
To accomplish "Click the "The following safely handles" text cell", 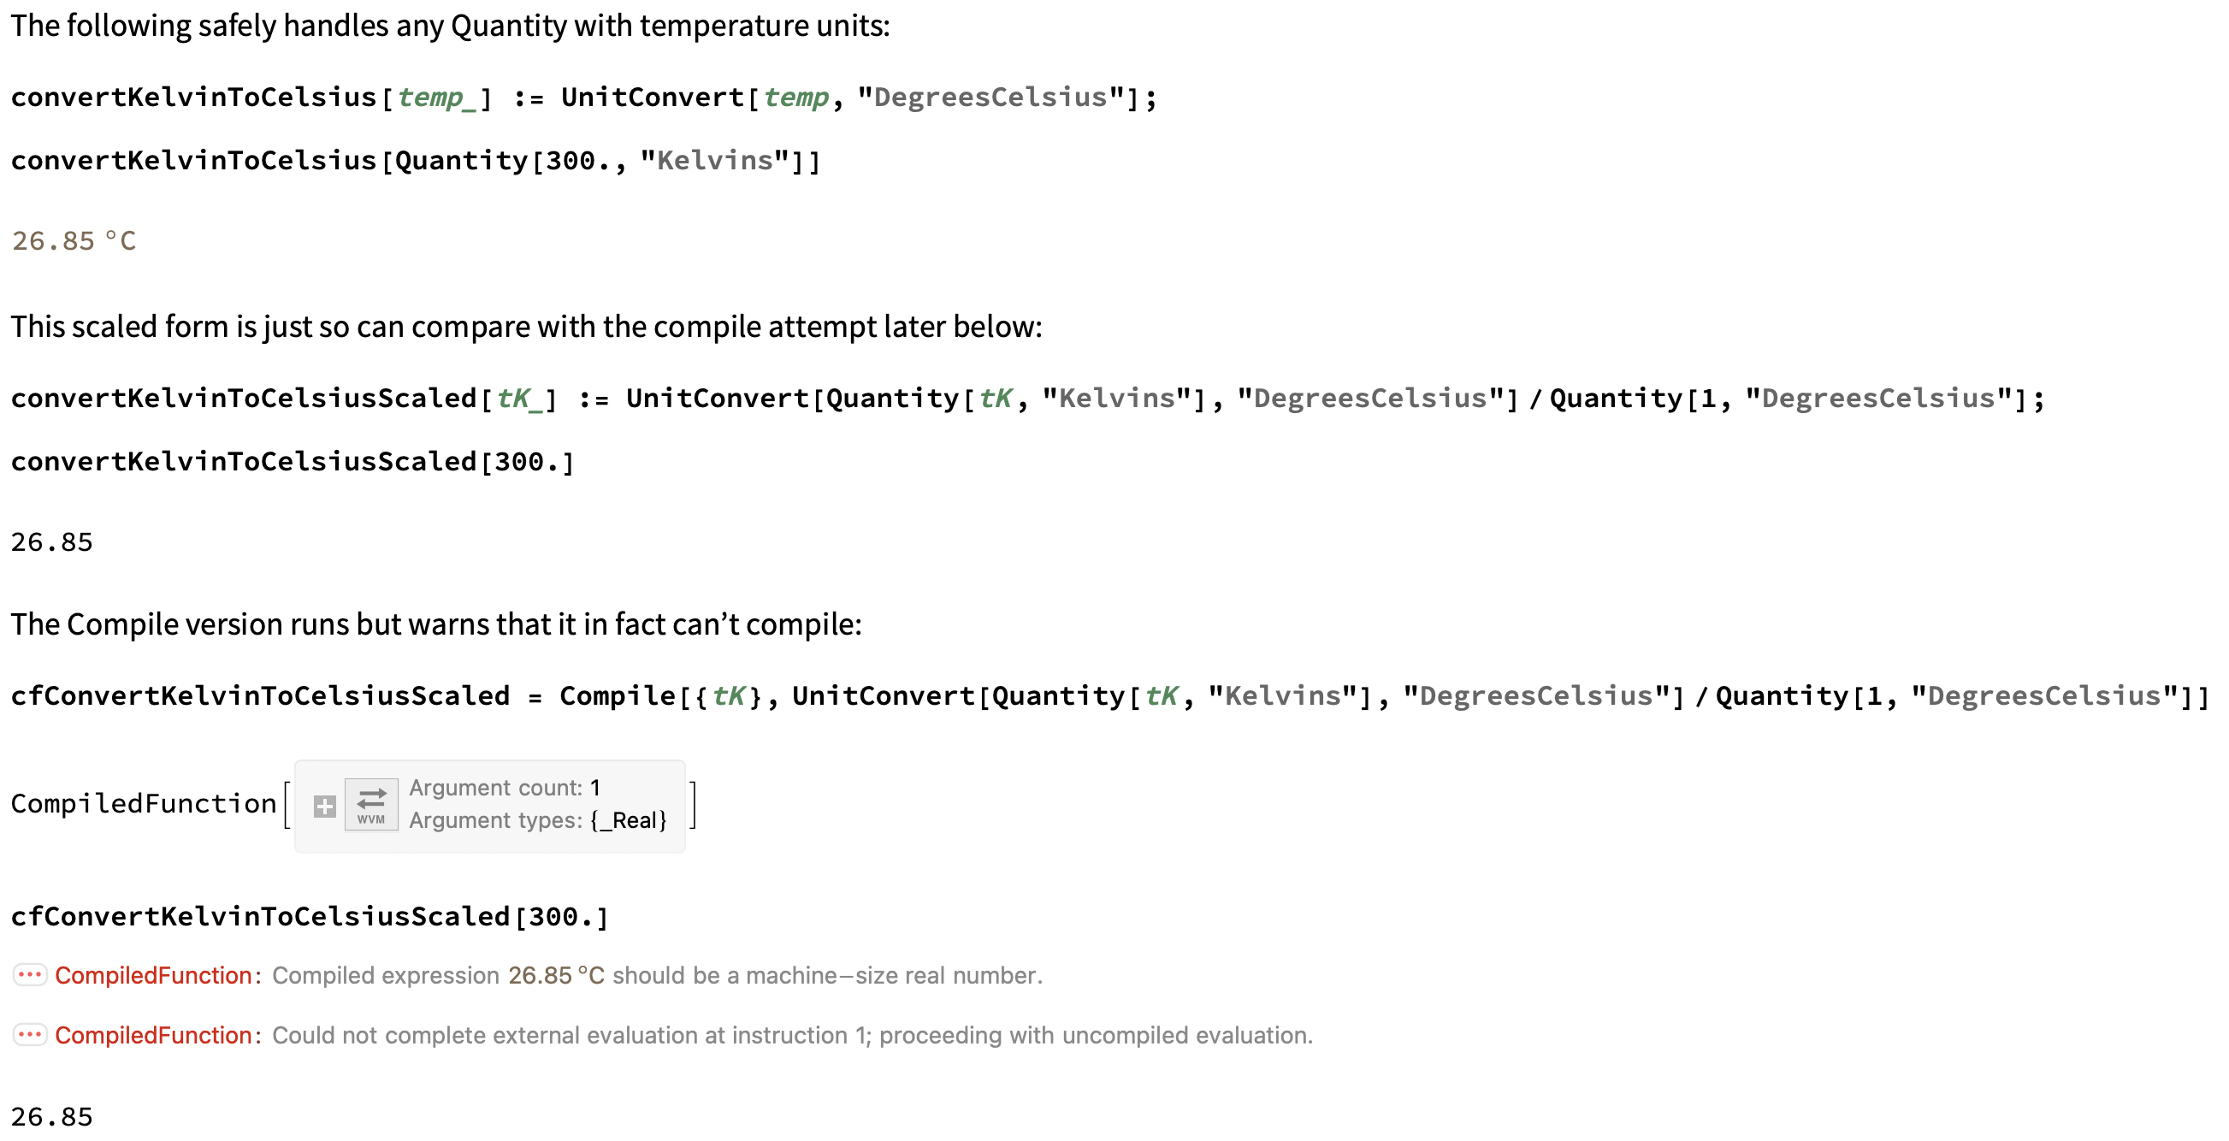I will 450,26.
